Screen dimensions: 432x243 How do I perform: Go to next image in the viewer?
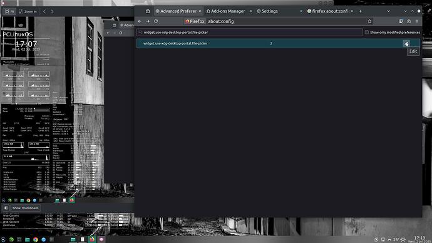tap(52, 11)
